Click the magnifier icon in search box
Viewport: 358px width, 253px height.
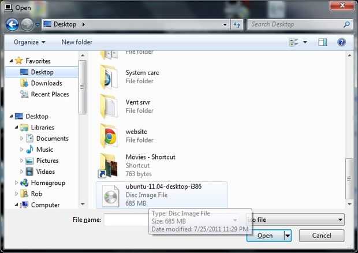click(346, 24)
